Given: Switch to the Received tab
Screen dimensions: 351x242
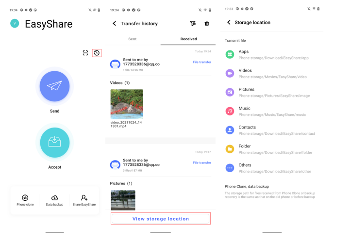Looking at the screenshot, I should click(x=188, y=39).
